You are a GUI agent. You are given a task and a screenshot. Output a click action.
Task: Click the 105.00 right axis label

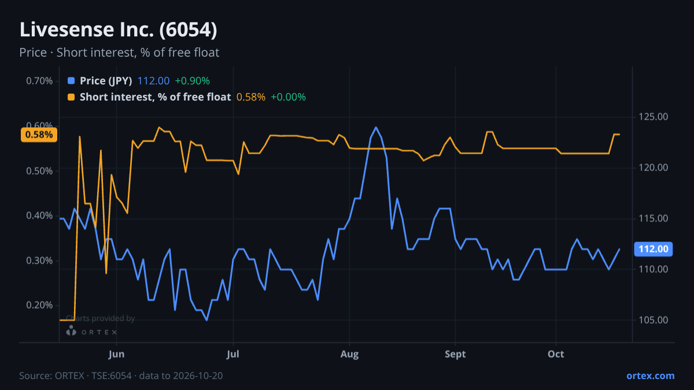[x=654, y=320]
